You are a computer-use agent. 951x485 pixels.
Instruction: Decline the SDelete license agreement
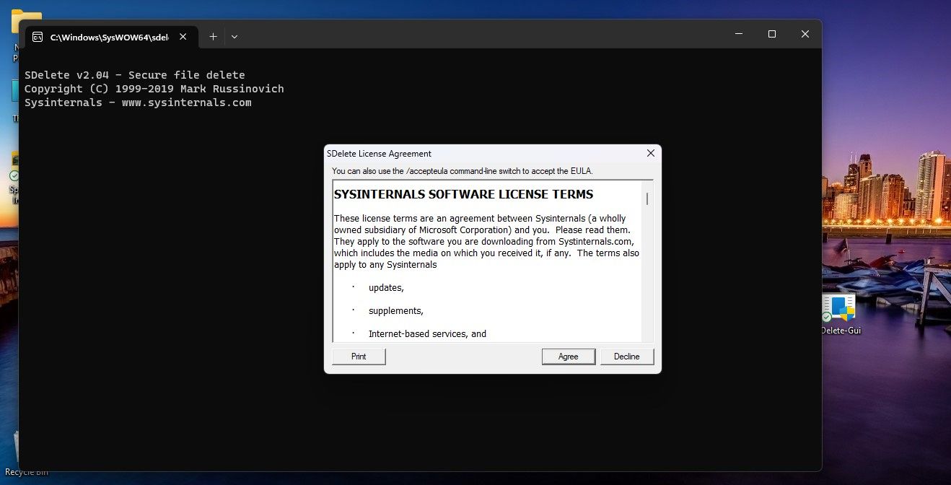[626, 356]
